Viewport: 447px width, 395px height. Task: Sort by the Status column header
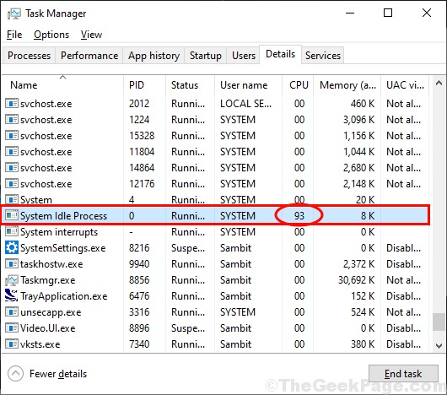[190, 85]
